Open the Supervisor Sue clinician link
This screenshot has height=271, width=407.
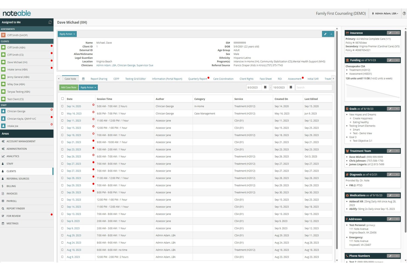[145, 65]
